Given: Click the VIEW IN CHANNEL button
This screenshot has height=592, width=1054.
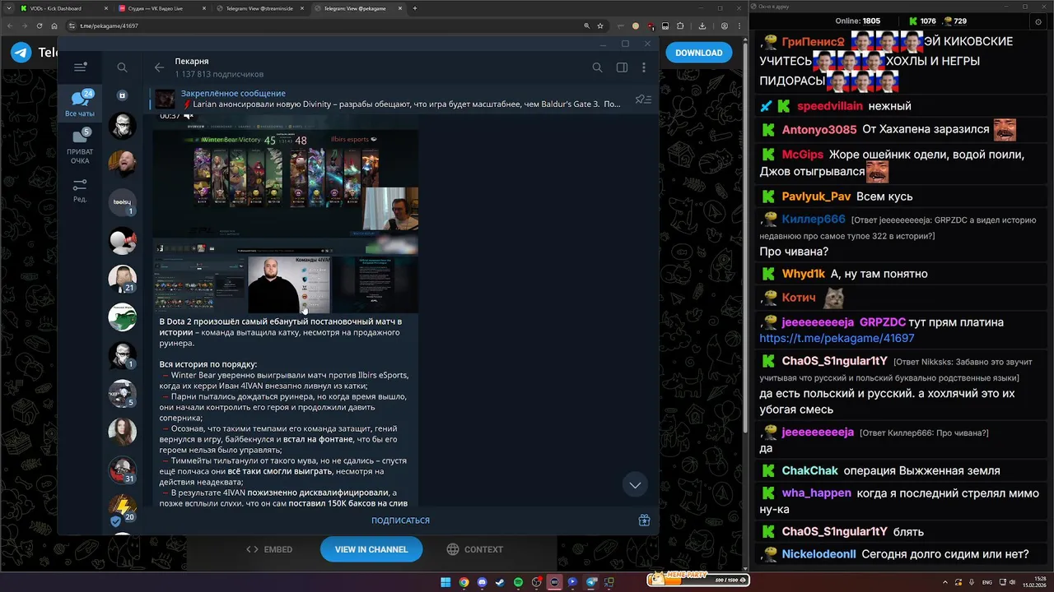Looking at the screenshot, I should pos(371,549).
